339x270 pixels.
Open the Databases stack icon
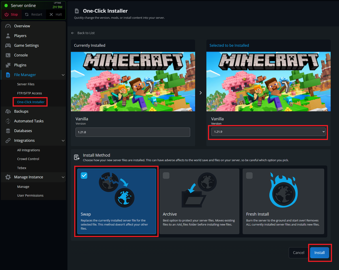(8, 131)
